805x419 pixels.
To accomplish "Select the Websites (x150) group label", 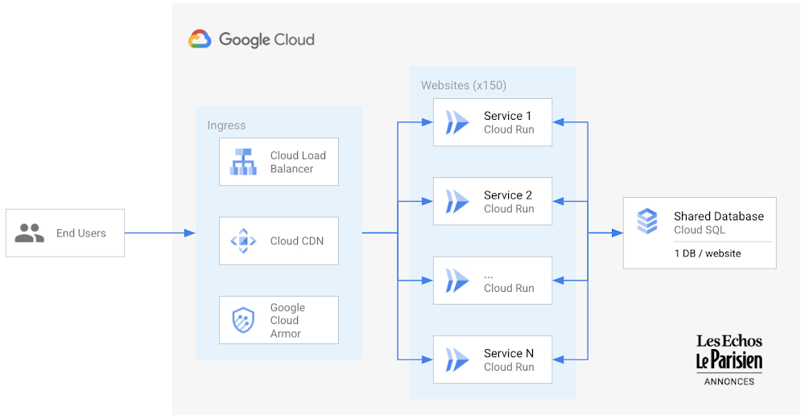I will (464, 85).
